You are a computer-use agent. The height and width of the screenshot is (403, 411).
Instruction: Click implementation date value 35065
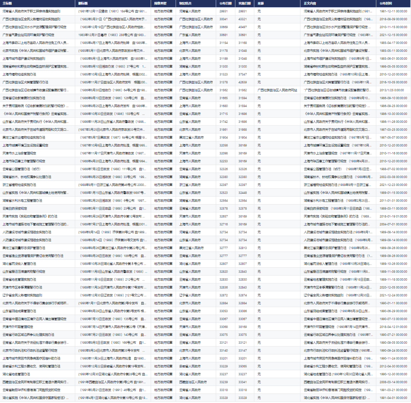(x=242, y=367)
